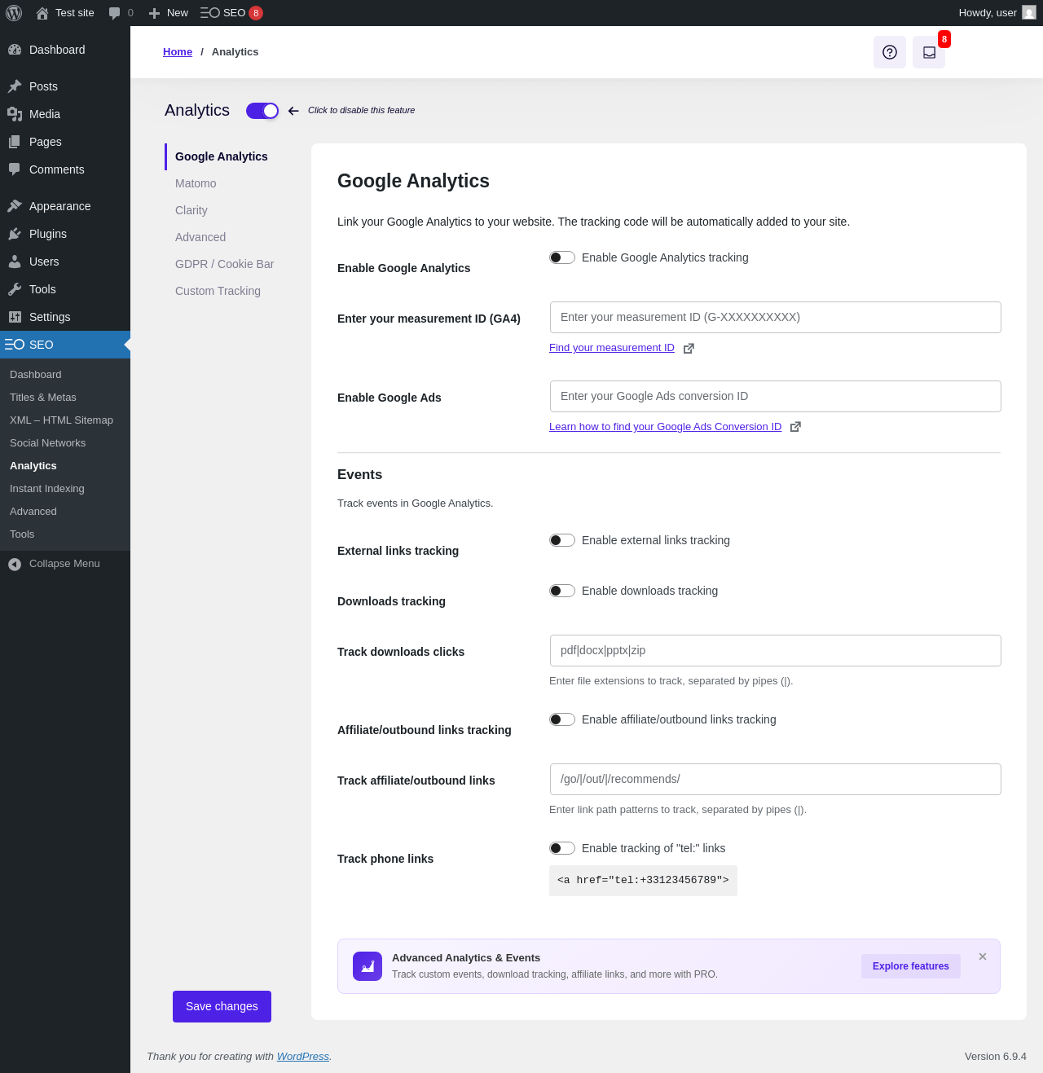1043x1073 pixels.
Task: Click the Settings sliders icon
Action: (15, 317)
